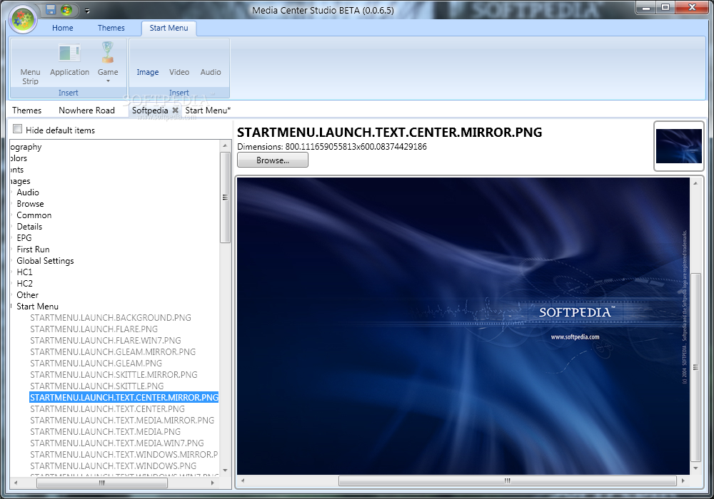Insert a Menu Strip
The width and height of the screenshot is (714, 499).
click(x=30, y=76)
